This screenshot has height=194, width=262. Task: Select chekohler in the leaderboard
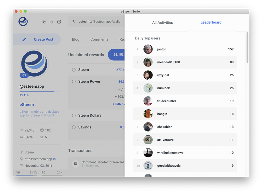tap(185, 127)
